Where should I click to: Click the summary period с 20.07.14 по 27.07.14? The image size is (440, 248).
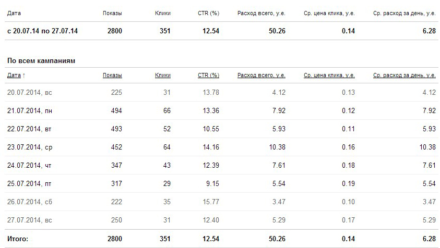(x=42, y=31)
